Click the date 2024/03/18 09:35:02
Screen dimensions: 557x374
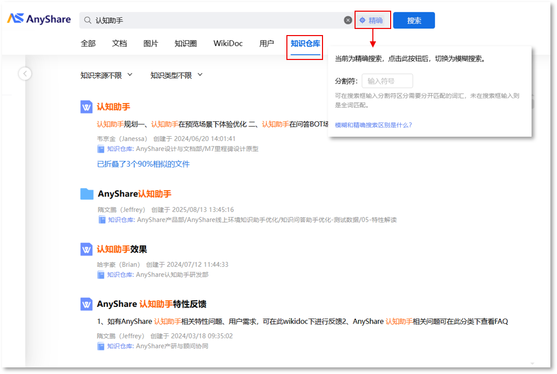click(202, 336)
